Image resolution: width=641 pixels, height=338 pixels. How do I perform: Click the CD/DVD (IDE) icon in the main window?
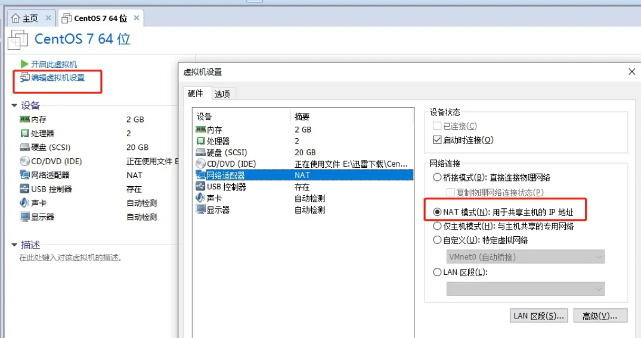24,161
